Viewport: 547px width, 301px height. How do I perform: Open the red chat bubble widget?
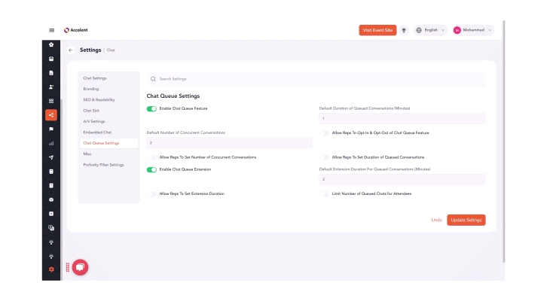point(80,266)
